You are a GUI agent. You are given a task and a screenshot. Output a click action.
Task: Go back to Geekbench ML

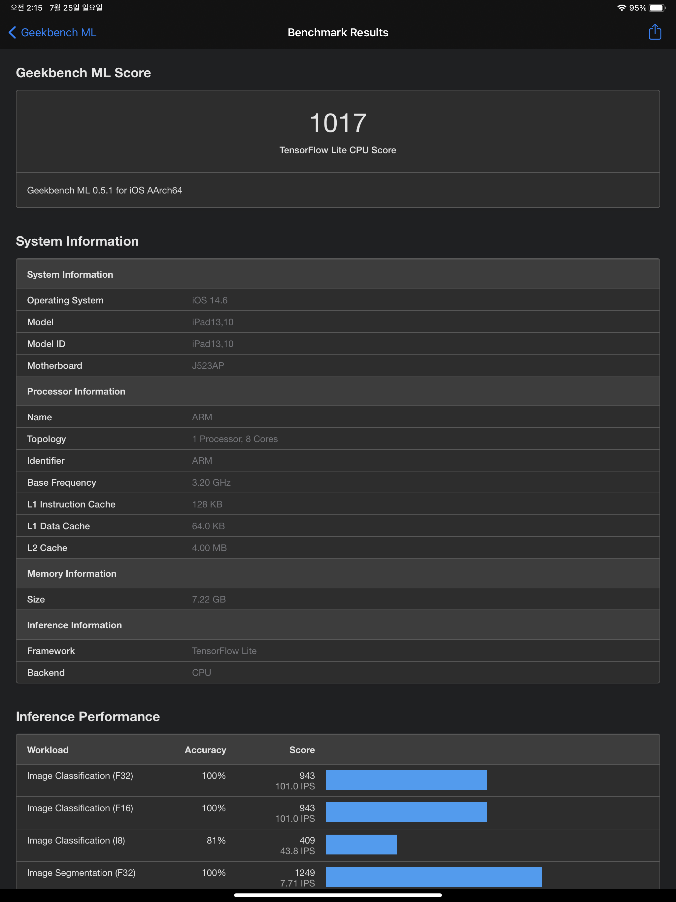click(x=58, y=33)
